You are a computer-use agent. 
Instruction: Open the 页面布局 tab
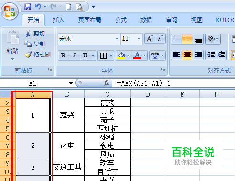pos(90,20)
